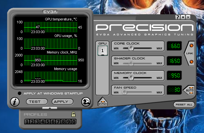The image size is (204, 133).
Task: Click the GPU usage graph
Action: pos(51,44)
